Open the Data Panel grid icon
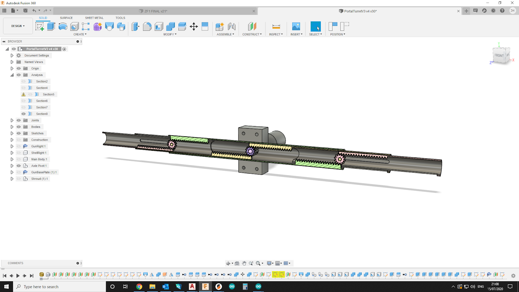The height and width of the screenshot is (292, 519). (4, 10)
